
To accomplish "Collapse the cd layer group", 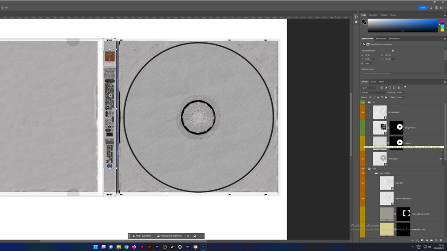I will pyautogui.click(x=366, y=102).
